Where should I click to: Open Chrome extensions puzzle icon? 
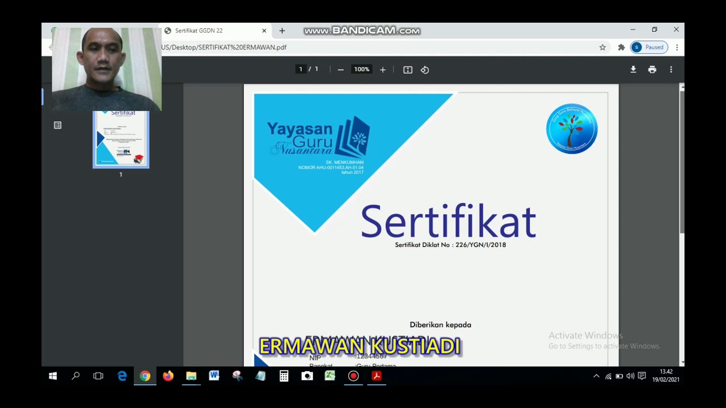pyautogui.click(x=621, y=48)
